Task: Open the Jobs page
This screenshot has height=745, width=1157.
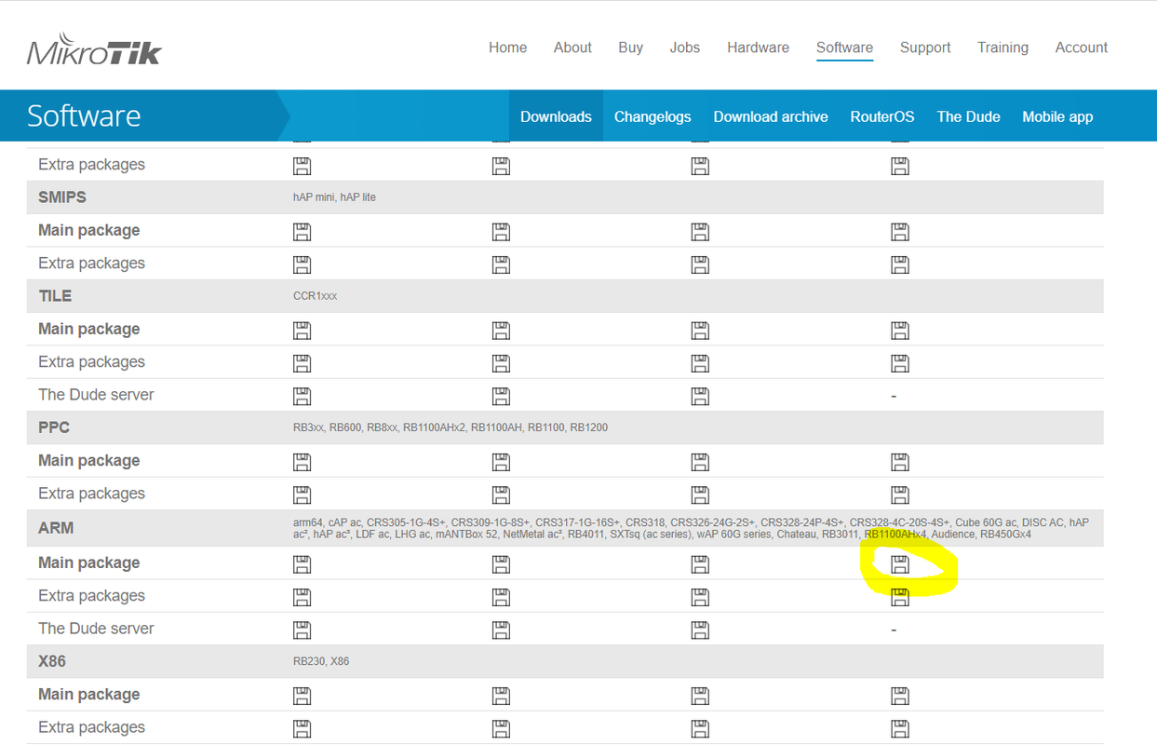Action: [684, 47]
